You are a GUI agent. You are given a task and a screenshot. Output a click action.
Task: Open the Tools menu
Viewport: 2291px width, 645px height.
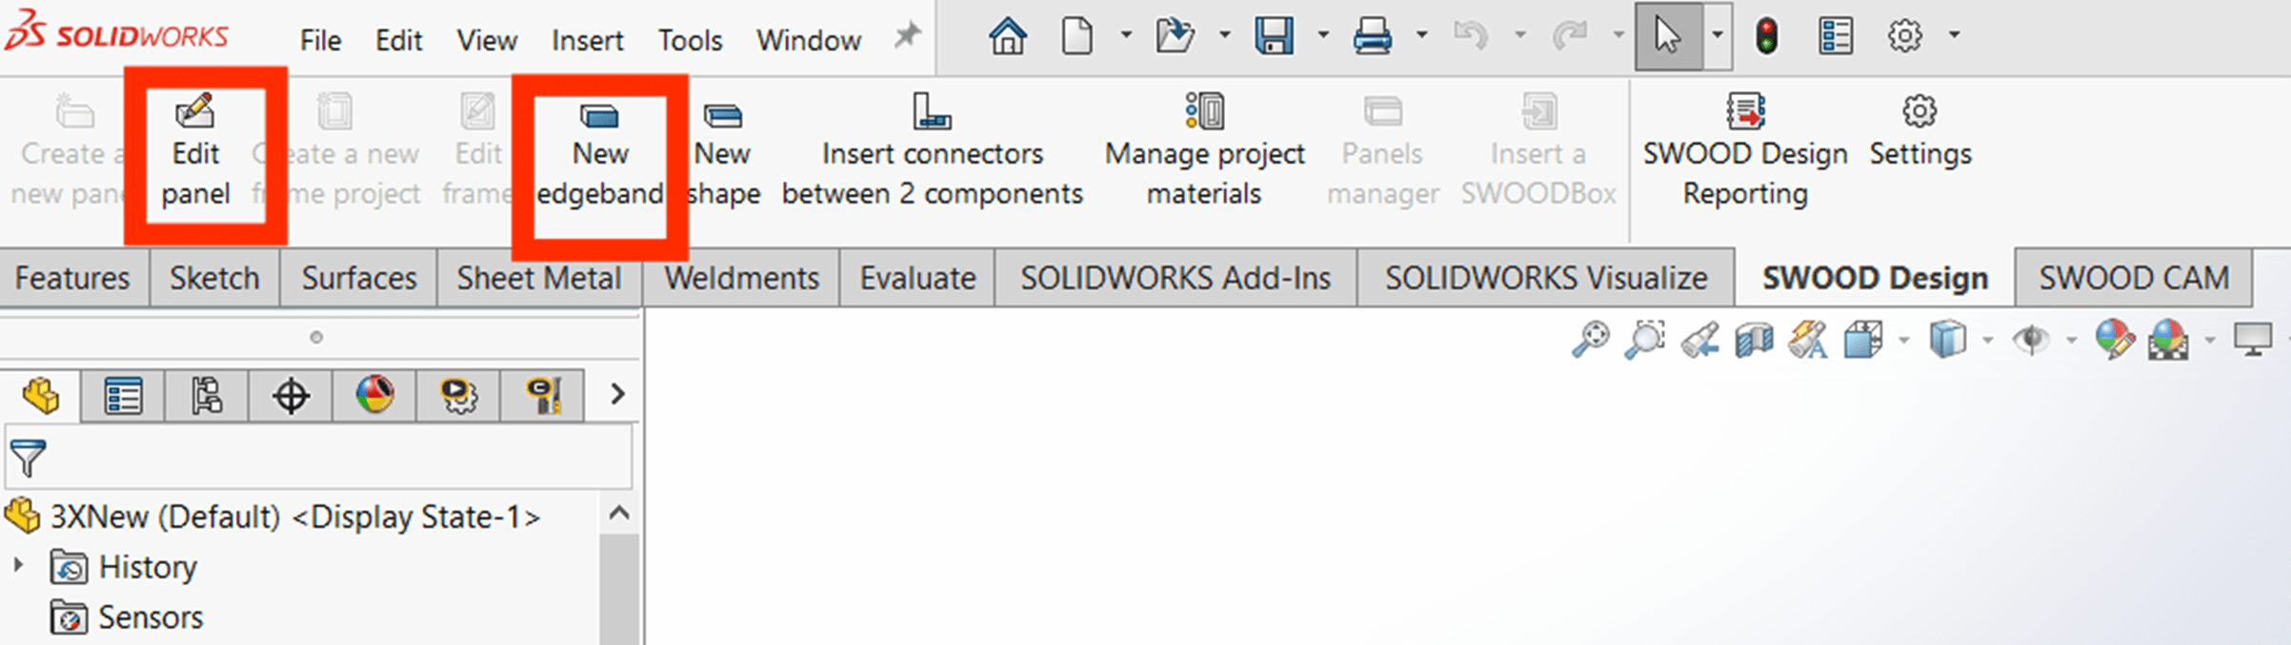[x=690, y=40]
